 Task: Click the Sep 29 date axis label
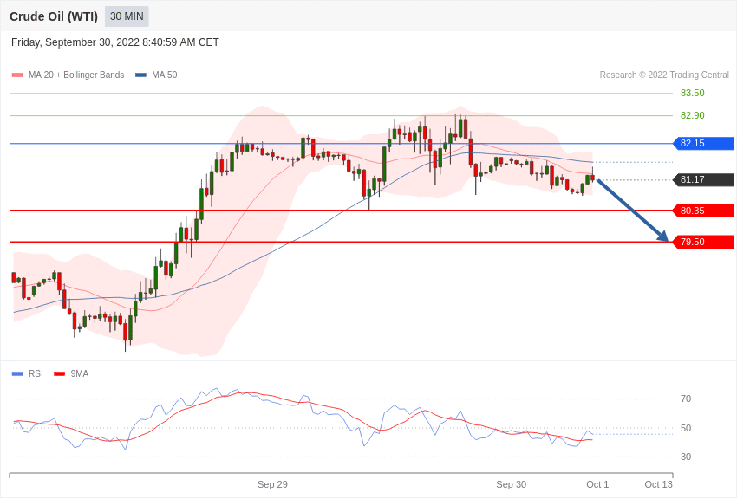pyautogui.click(x=272, y=484)
